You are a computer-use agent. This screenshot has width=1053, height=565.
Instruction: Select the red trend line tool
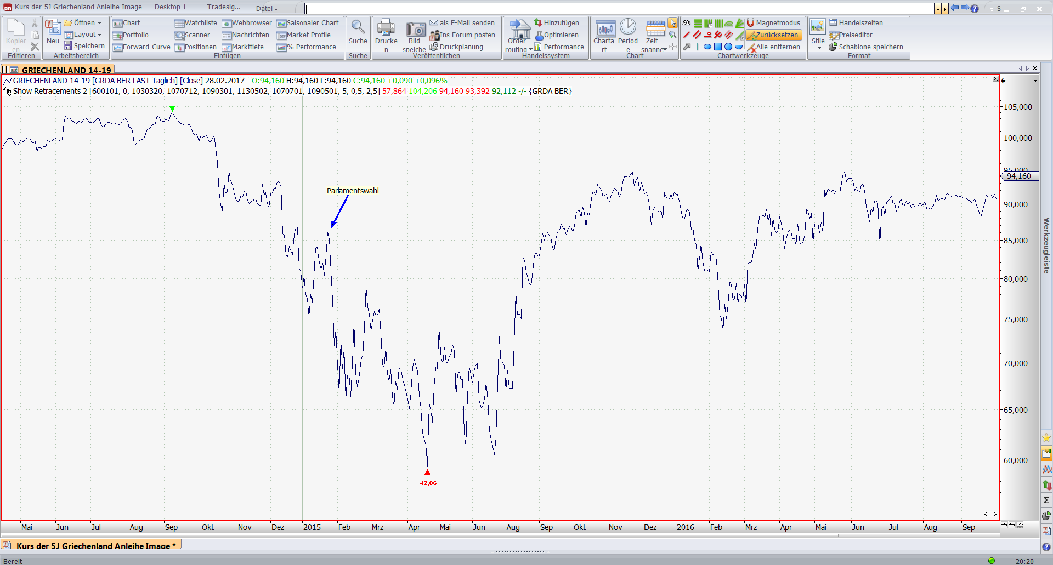click(x=687, y=35)
